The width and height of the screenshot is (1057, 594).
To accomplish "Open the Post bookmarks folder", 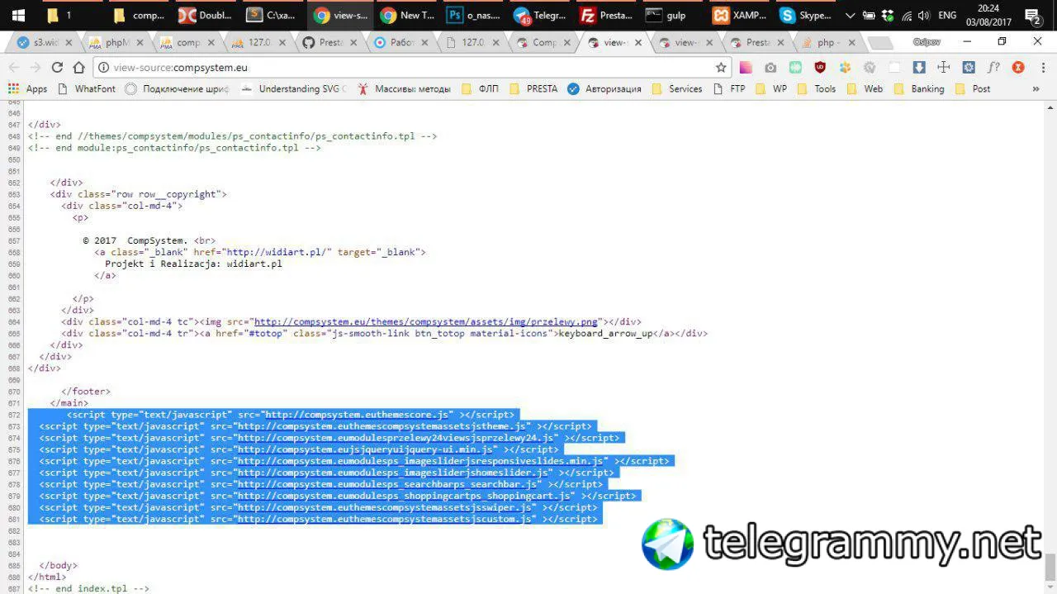I will pyautogui.click(x=971, y=89).
